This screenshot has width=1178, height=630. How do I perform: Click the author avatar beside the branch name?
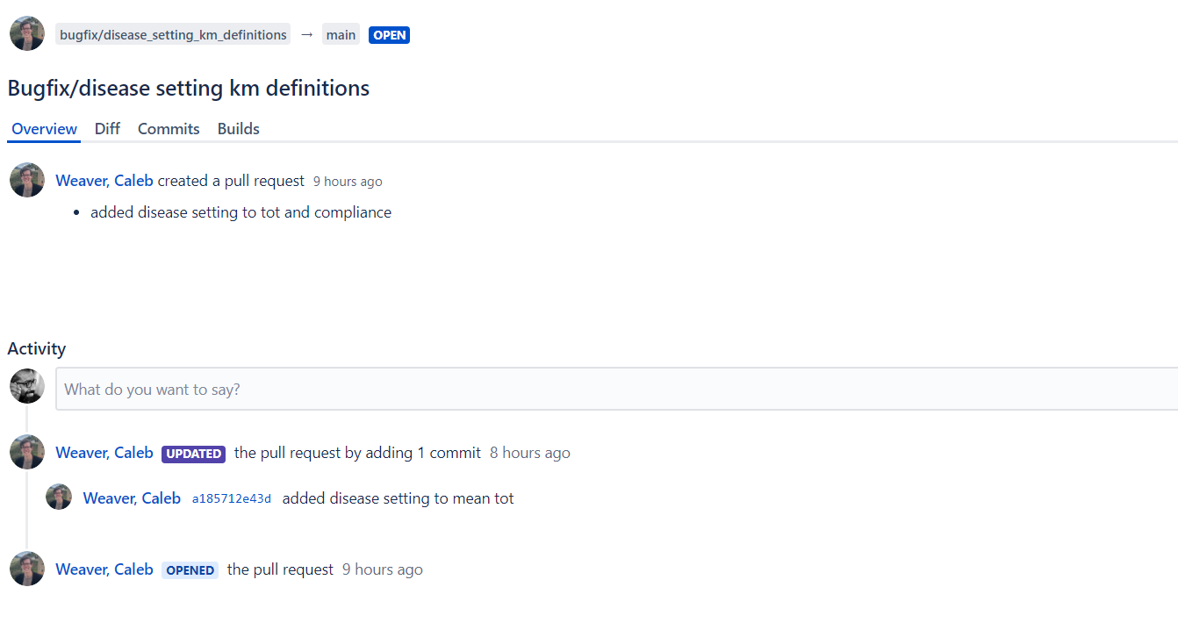point(27,34)
